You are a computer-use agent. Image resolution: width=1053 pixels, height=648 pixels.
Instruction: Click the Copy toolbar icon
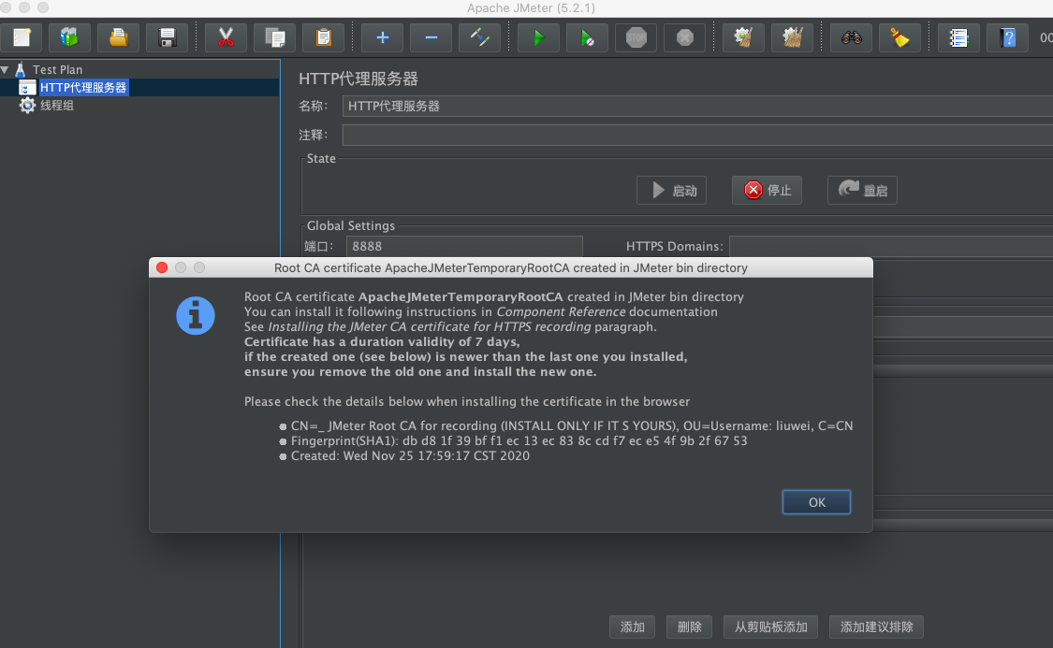coord(274,37)
